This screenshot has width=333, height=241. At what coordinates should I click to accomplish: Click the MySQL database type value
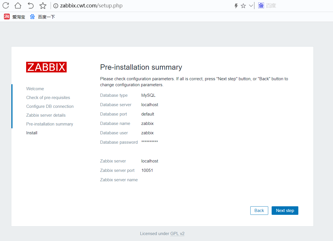pyautogui.click(x=148, y=95)
